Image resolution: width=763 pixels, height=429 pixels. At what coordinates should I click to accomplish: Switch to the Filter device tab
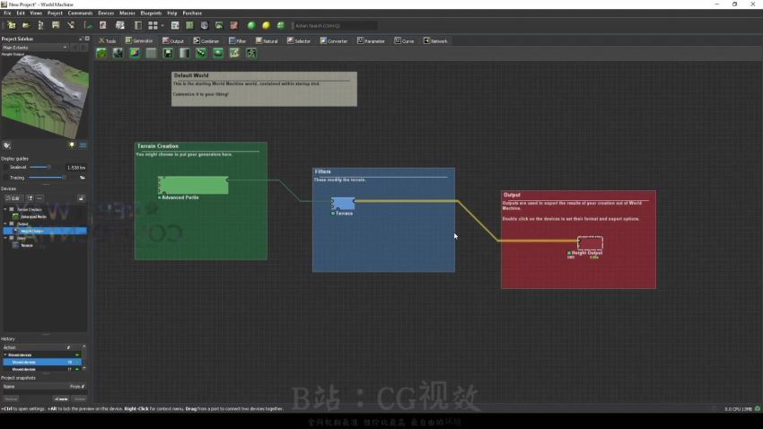tap(238, 41)
